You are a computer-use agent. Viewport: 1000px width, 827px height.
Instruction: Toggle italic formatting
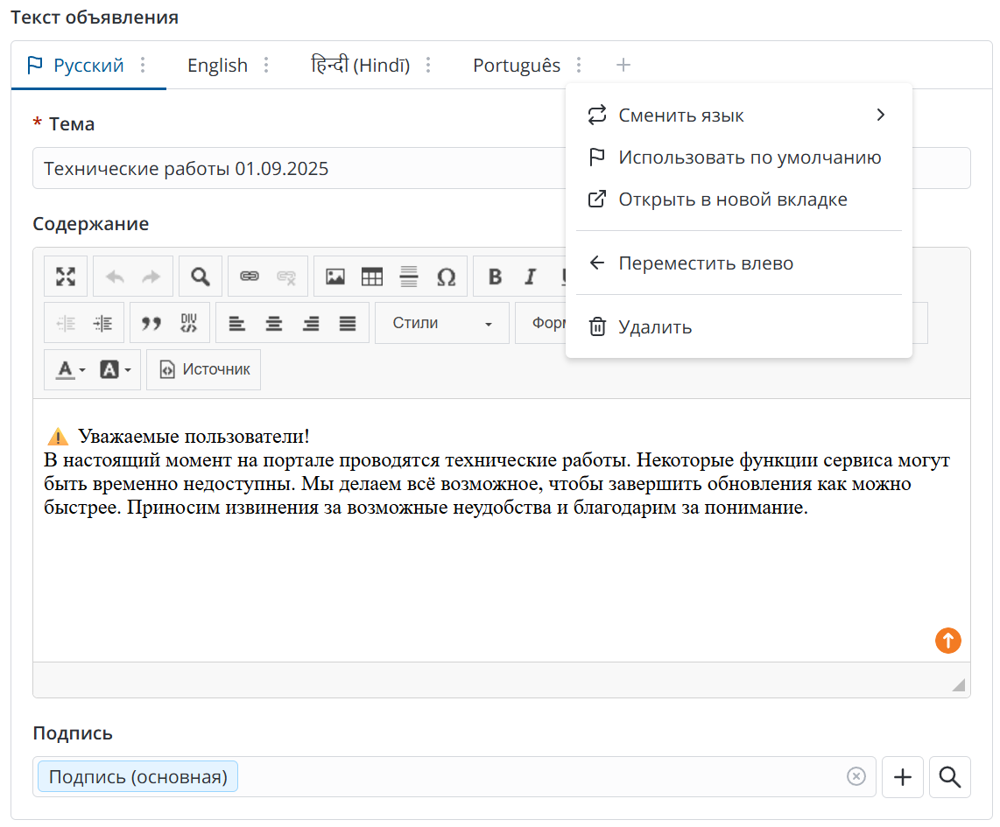point(530,277)
